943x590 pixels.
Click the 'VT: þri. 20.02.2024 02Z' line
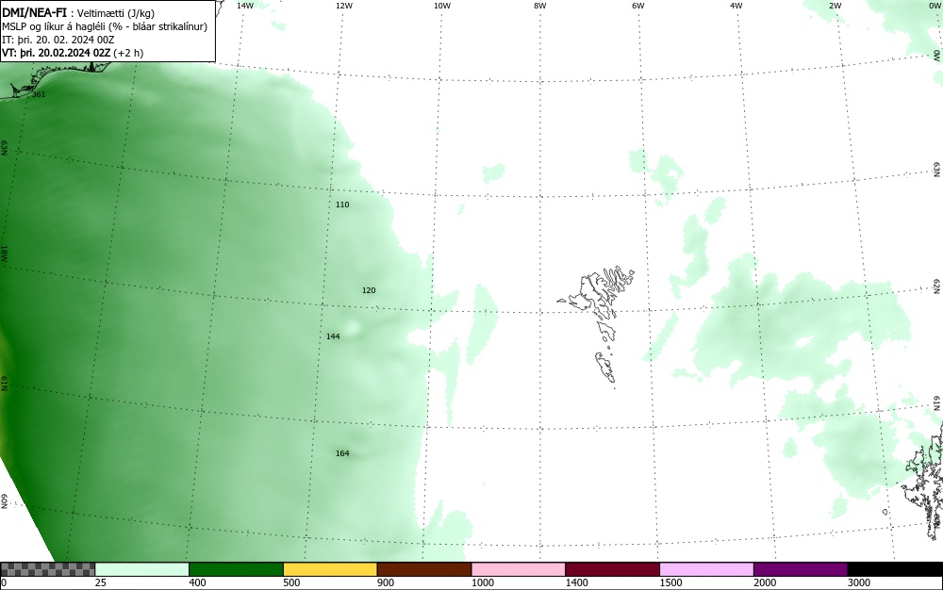(56, 53)
